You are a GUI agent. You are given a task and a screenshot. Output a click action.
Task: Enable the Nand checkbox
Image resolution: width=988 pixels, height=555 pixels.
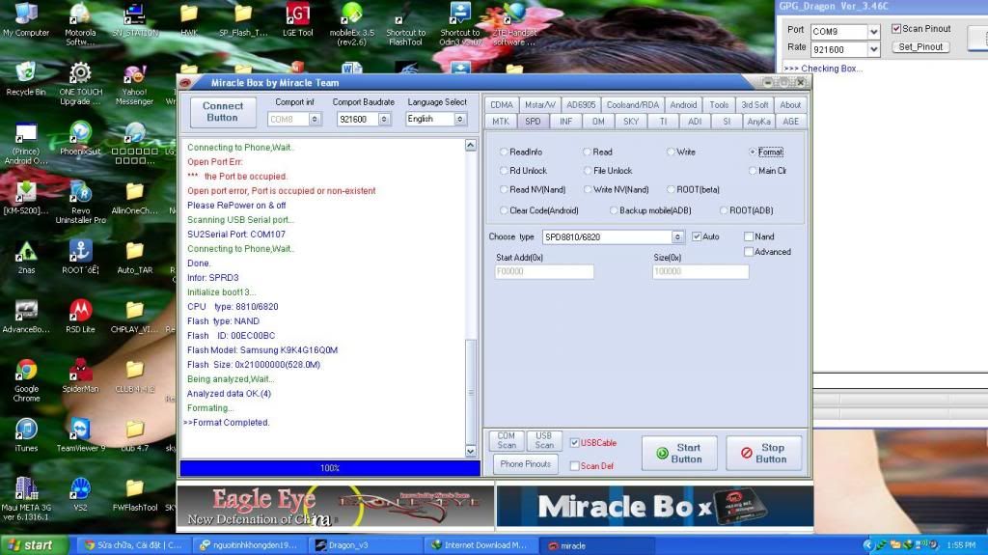[x=749, y=236]
